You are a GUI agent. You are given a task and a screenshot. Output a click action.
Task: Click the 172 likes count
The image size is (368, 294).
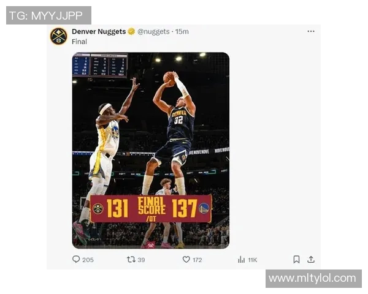[x=197, y=260]
